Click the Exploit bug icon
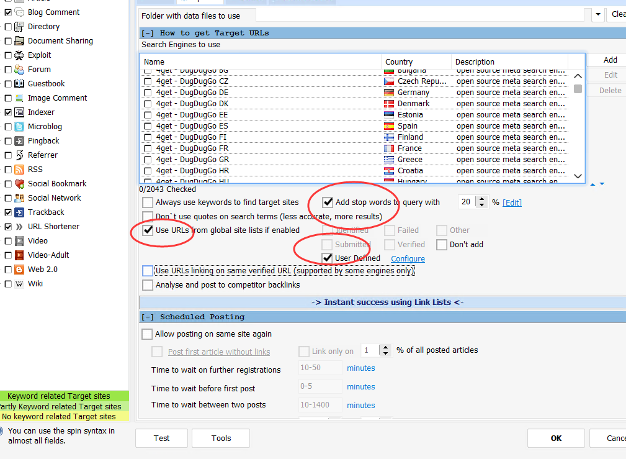The image size is (626, 459). click(19, 55)
